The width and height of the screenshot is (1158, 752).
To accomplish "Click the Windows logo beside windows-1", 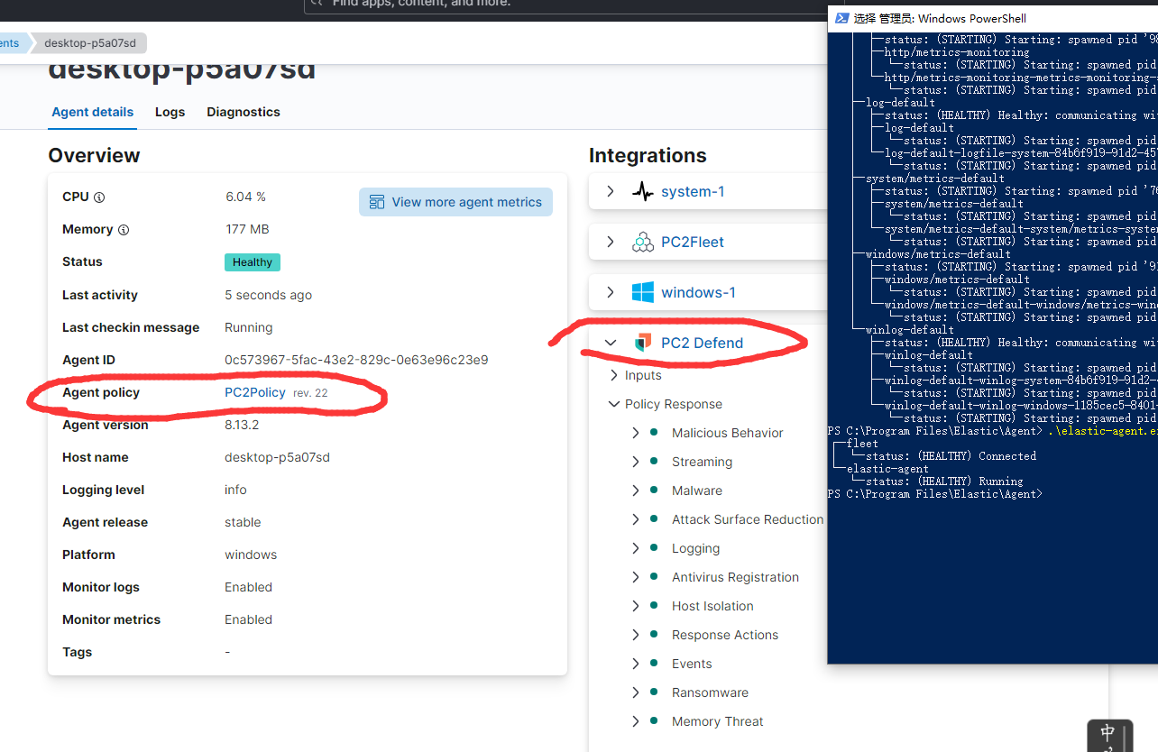I will coord(643,292).
